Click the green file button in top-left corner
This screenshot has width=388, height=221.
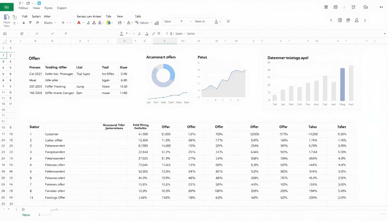point(7,7)
